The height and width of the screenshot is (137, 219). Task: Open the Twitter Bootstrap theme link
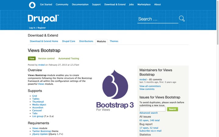[x=42, y=131]
